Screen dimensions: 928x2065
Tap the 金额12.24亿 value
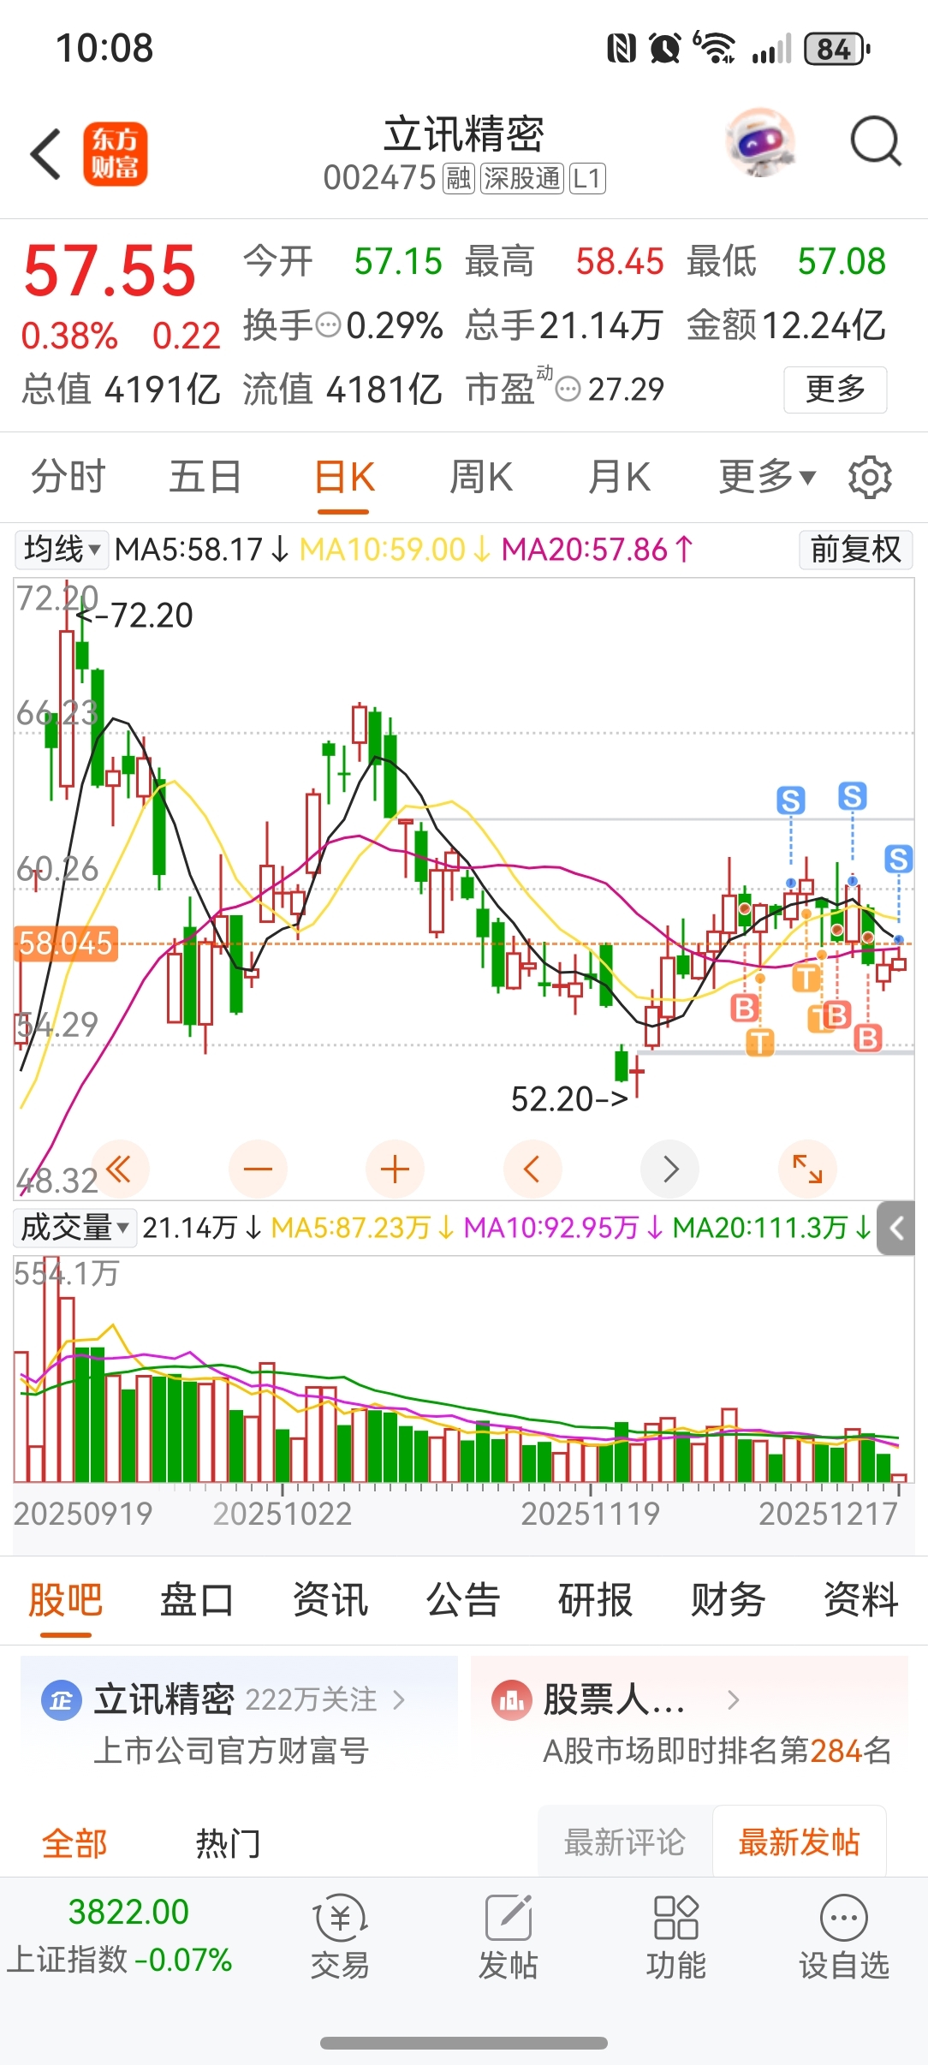point(786,325)
